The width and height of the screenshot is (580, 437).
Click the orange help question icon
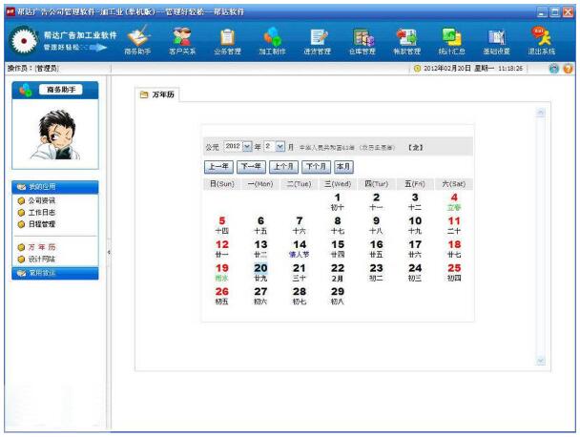coord(568,69)
